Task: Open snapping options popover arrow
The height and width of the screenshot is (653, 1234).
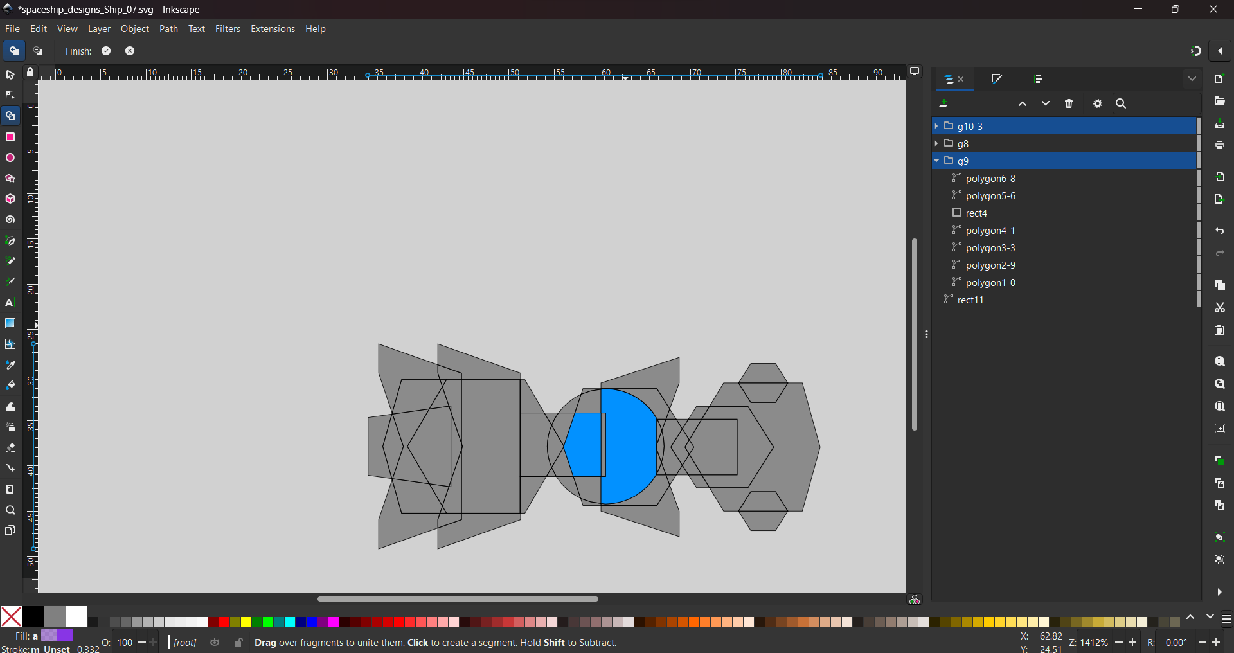Action: pos(1221,51)
